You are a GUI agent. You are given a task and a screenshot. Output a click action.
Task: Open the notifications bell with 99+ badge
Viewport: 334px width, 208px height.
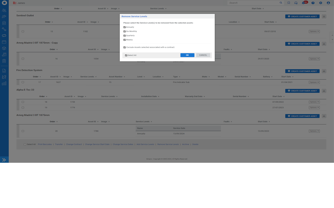coord(304,3)
